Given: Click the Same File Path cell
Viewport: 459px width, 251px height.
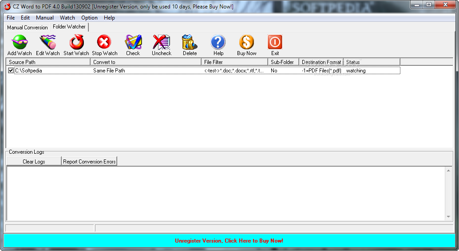Looking at the screenshot, I should (x=109, y=71).
